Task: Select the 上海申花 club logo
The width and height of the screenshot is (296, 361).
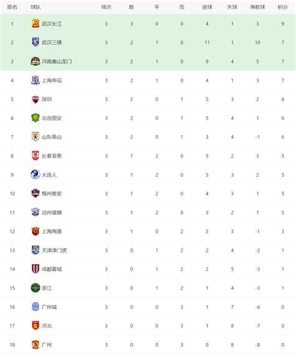Action: pyautogui.click(x=36, y=81)
